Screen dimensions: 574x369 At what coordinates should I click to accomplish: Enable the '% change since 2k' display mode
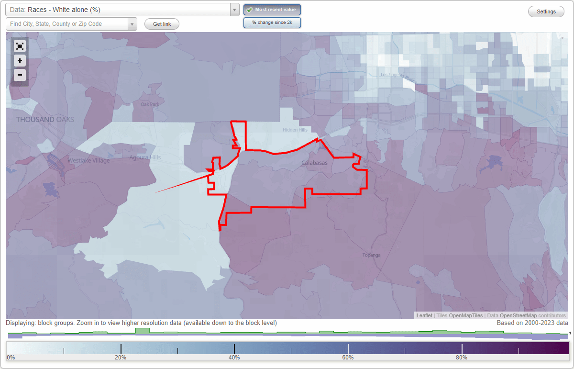[272, 22]
